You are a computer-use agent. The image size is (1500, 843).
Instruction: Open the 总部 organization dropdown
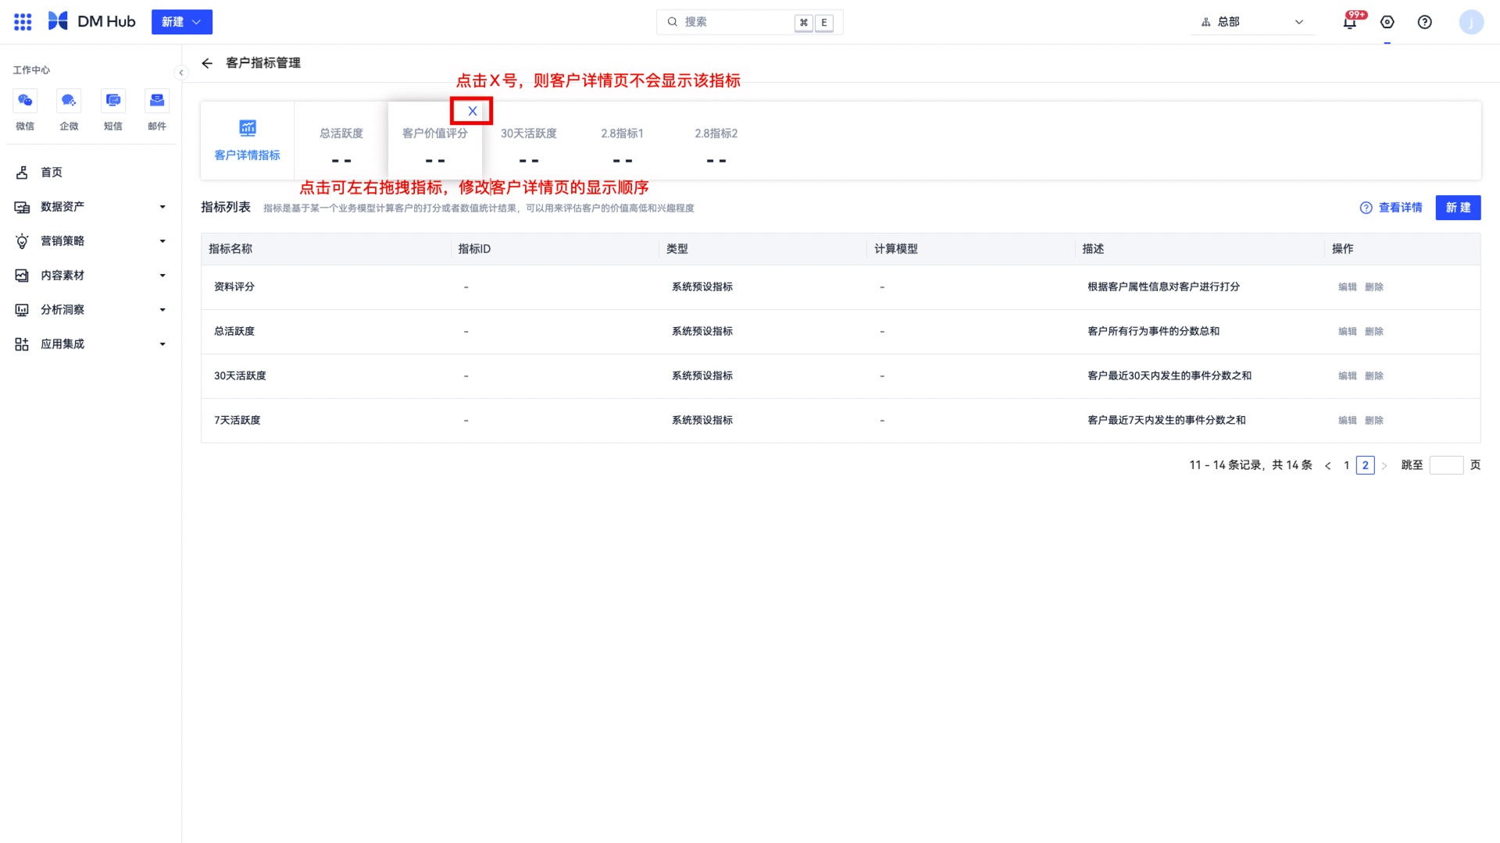(1252, 22)
